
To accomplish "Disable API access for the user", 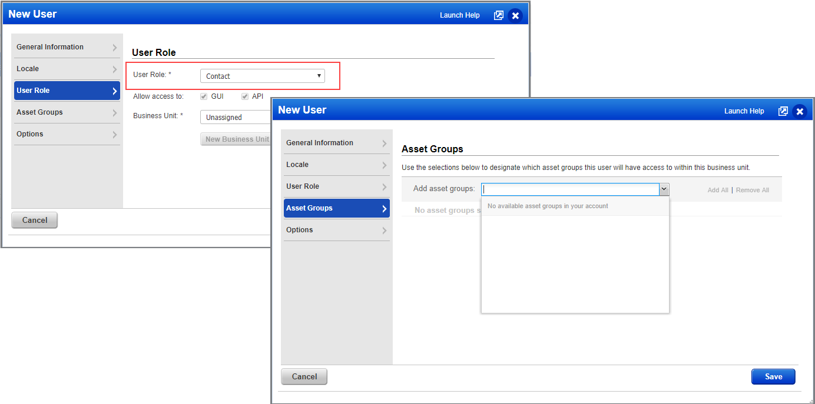I will pos(244,96).
